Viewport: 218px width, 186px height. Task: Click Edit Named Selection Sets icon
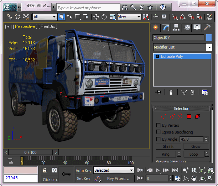tap(209, 17)
